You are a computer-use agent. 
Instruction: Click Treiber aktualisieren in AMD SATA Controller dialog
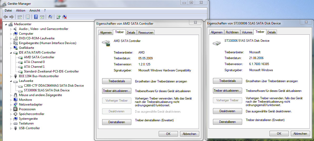pyautogui.click(x=117, y=91)
